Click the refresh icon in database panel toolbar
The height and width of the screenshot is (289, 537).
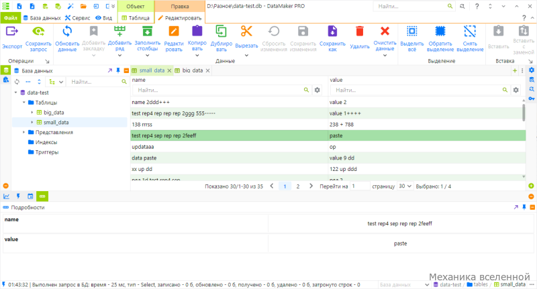point(17,82)
